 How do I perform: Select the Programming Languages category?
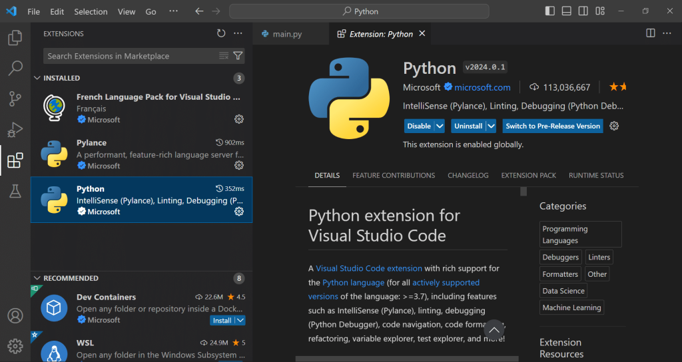[581, 235]
